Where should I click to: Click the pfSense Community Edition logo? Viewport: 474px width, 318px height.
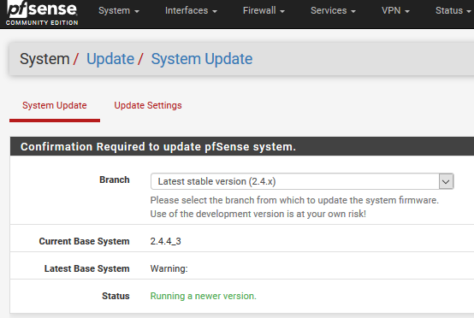pos(42,14)
